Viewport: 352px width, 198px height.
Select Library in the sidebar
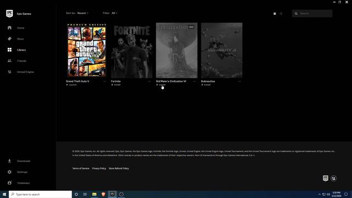click(x=21, y=50)
